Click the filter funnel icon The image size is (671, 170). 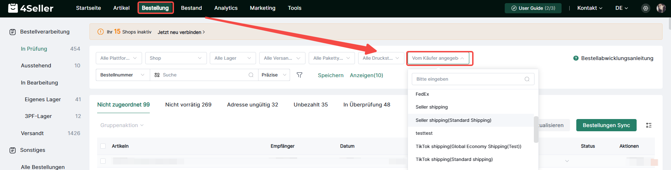coord(299,75)
